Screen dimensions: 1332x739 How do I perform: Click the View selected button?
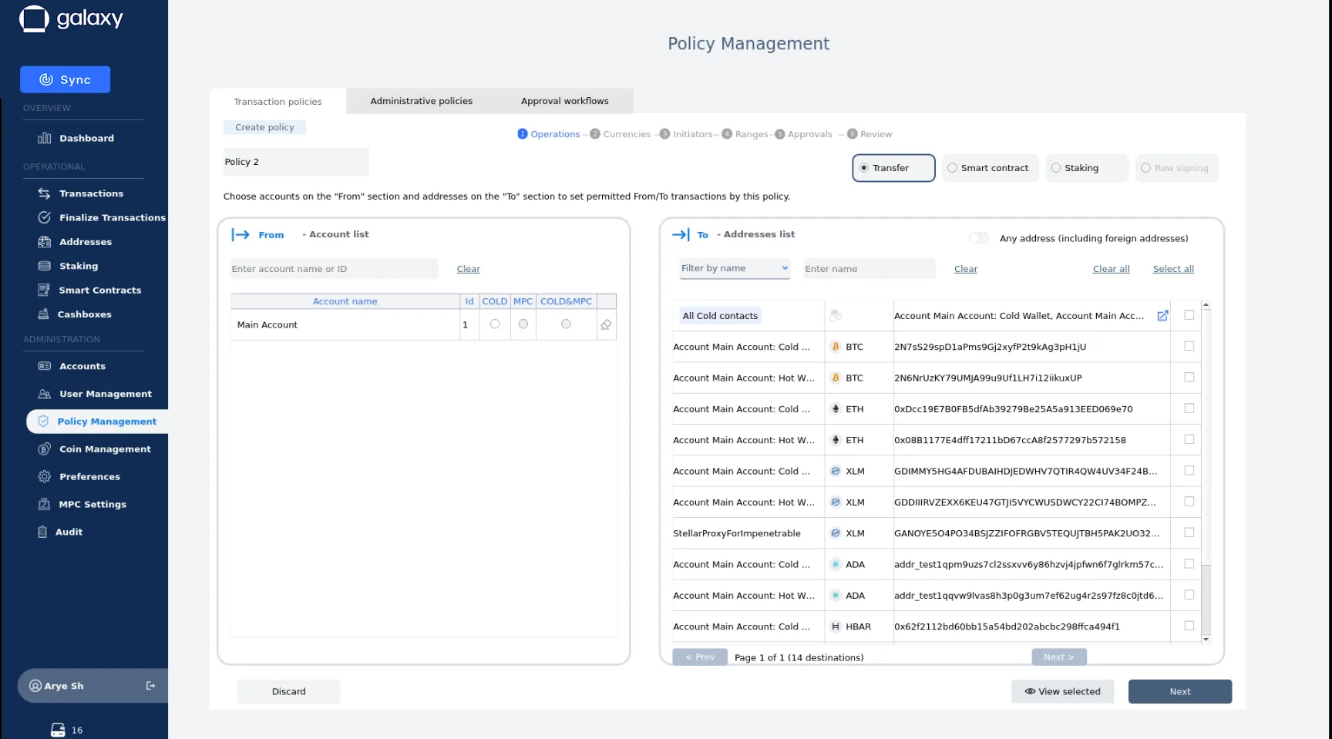(1062, 692)
